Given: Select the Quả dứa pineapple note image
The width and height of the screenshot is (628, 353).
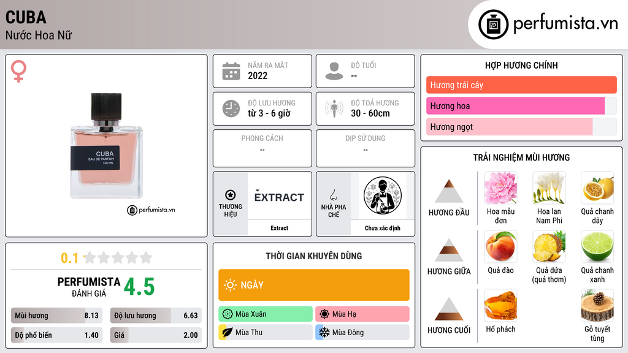Looking at the screenshot, I should 549,246.
